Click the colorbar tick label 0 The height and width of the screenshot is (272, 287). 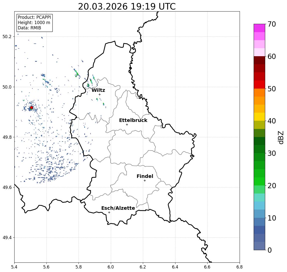coord(270,250)
